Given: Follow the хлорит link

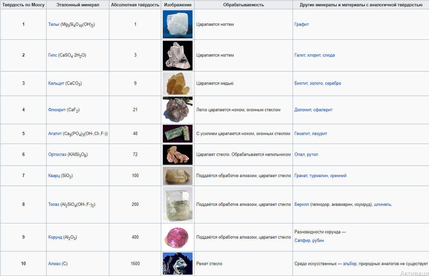Looking at the screenshot, I should click(x=314, y=55).
